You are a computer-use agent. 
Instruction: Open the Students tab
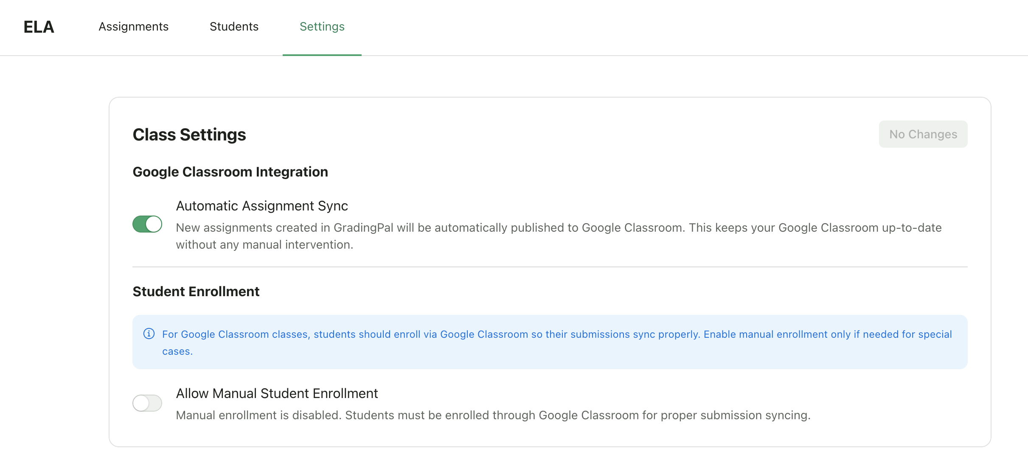[x=233, y=27]
